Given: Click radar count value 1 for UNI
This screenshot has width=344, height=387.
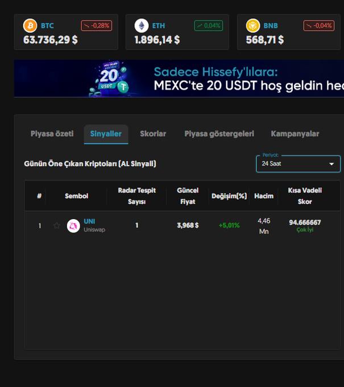Looking at the screenshot, I should point(137,225).
